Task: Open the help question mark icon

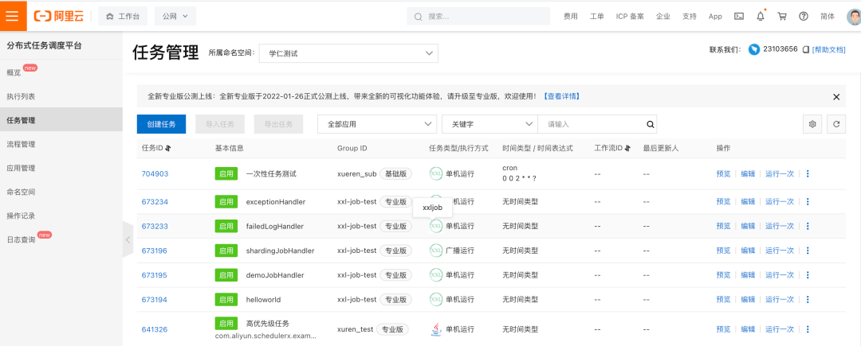Action: click(x=804, y=17)
